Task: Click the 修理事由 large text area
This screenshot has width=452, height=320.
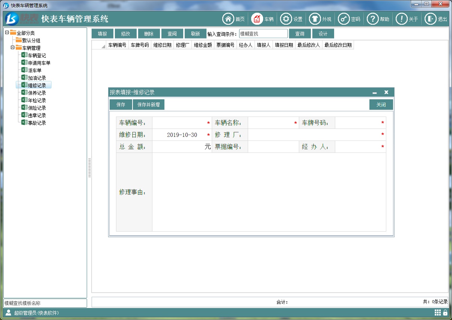Action: coord(269,192)
